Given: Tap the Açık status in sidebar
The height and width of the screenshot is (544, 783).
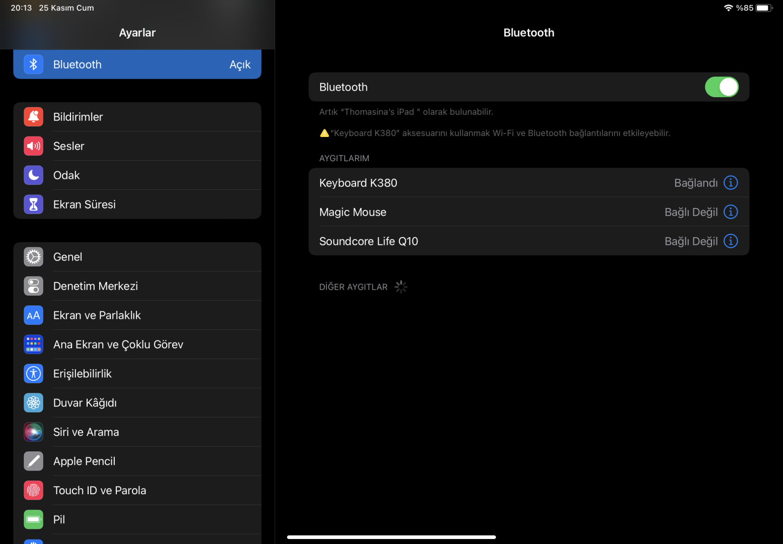Looking at the screenshot, I should tap(240, 65).
